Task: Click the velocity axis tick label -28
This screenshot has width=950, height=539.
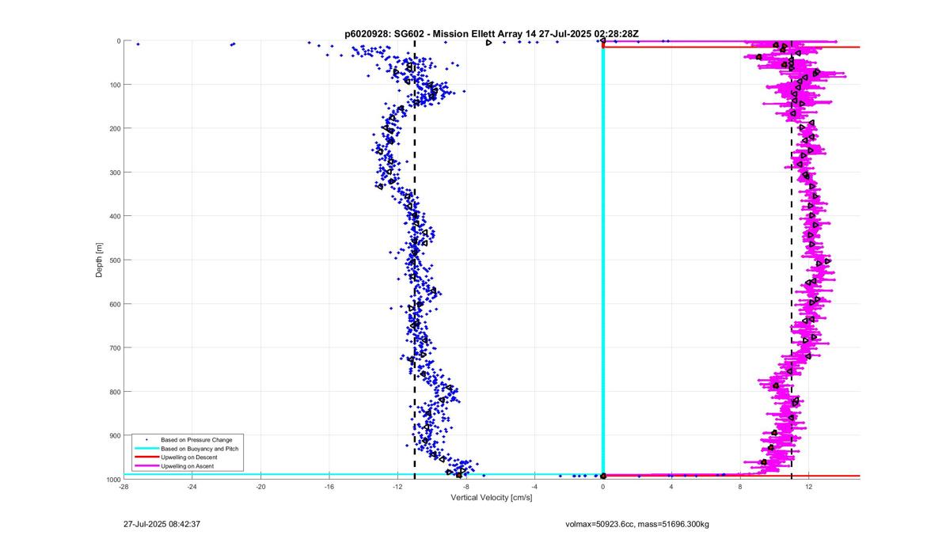Action: point(123,488)
